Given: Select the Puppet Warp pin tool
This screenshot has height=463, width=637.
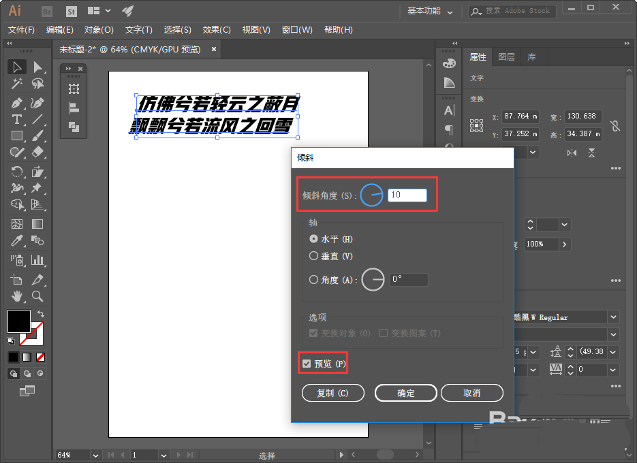Looking at the screenshot, I should pyautogui.click(x=37, y=188).
